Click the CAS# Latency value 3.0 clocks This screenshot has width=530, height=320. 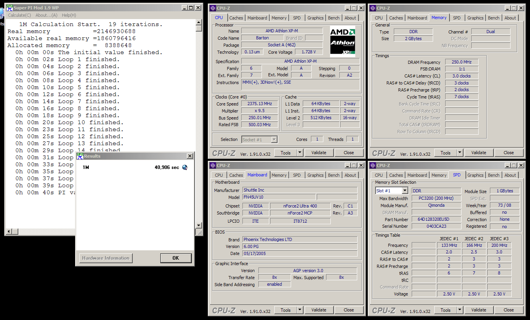click(462, 76)
